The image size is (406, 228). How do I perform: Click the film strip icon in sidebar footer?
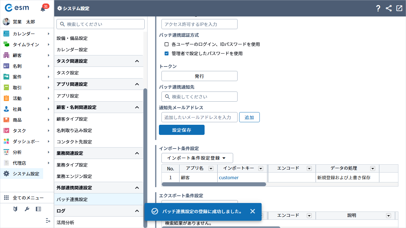38,209
